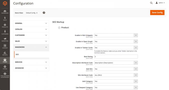Open the System gear icon

coord(5,67)
